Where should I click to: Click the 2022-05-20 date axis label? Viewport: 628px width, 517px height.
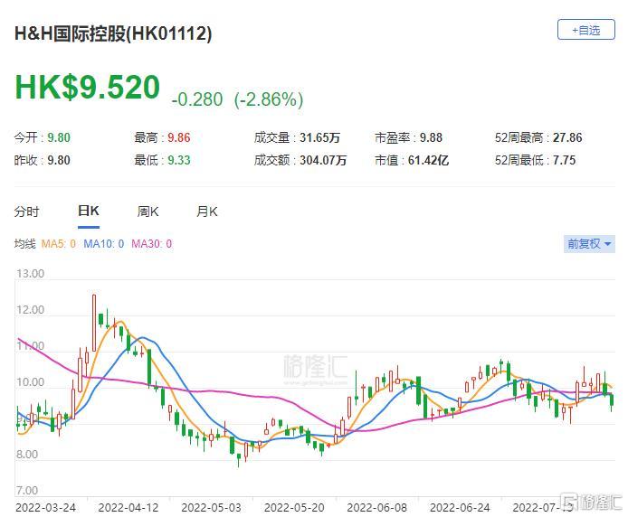point(294,507)
